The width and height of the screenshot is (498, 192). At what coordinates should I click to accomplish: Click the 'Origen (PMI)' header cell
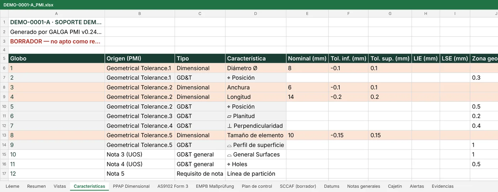coord(140,59)
